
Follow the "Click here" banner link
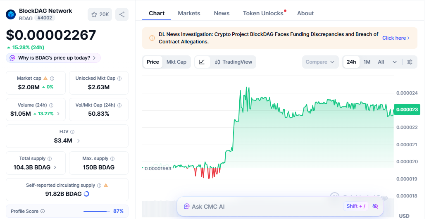[396, 38]
